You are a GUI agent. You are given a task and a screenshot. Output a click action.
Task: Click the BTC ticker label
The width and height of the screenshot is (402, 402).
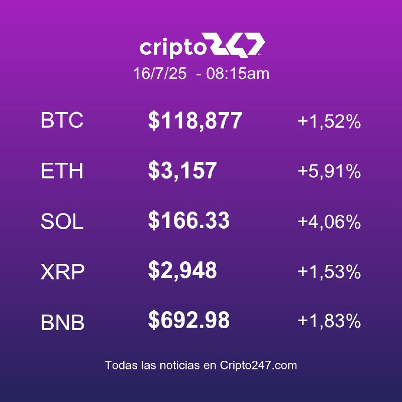coord(62,120)
